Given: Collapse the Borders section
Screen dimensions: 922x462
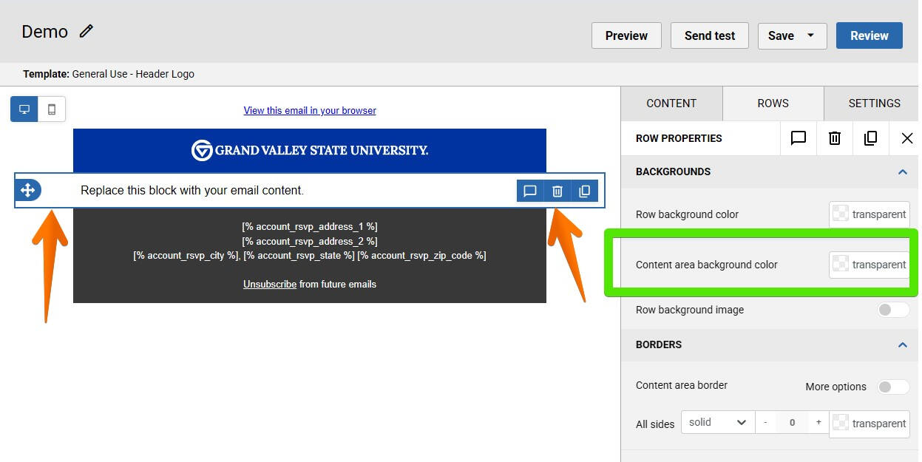Looking at the screenshot, I should pos(902,344).
